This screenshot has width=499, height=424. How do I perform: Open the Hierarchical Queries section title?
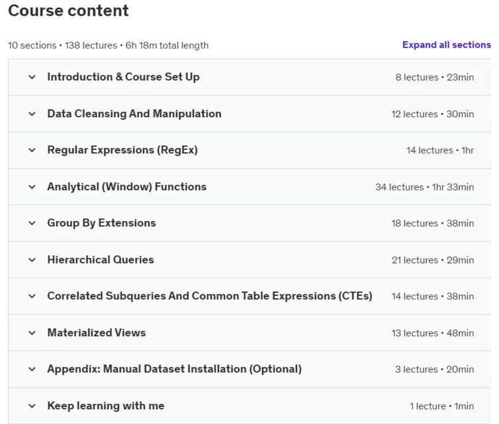pos(101,260)
